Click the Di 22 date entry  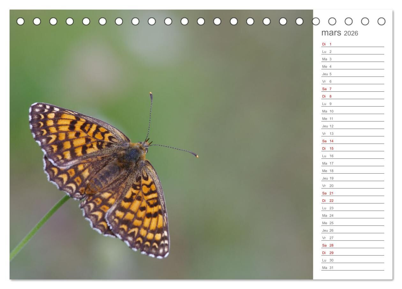pyautogui.click(x=353, y=201)
